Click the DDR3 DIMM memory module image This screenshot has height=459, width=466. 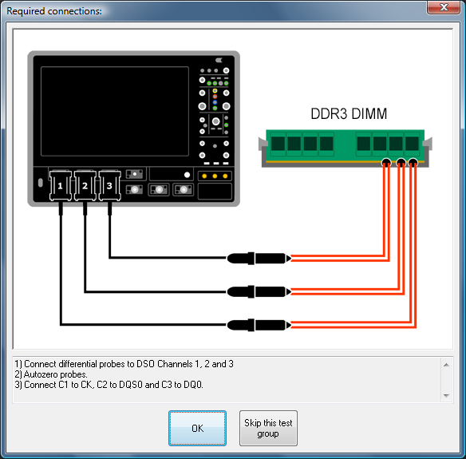click(346, 148)
